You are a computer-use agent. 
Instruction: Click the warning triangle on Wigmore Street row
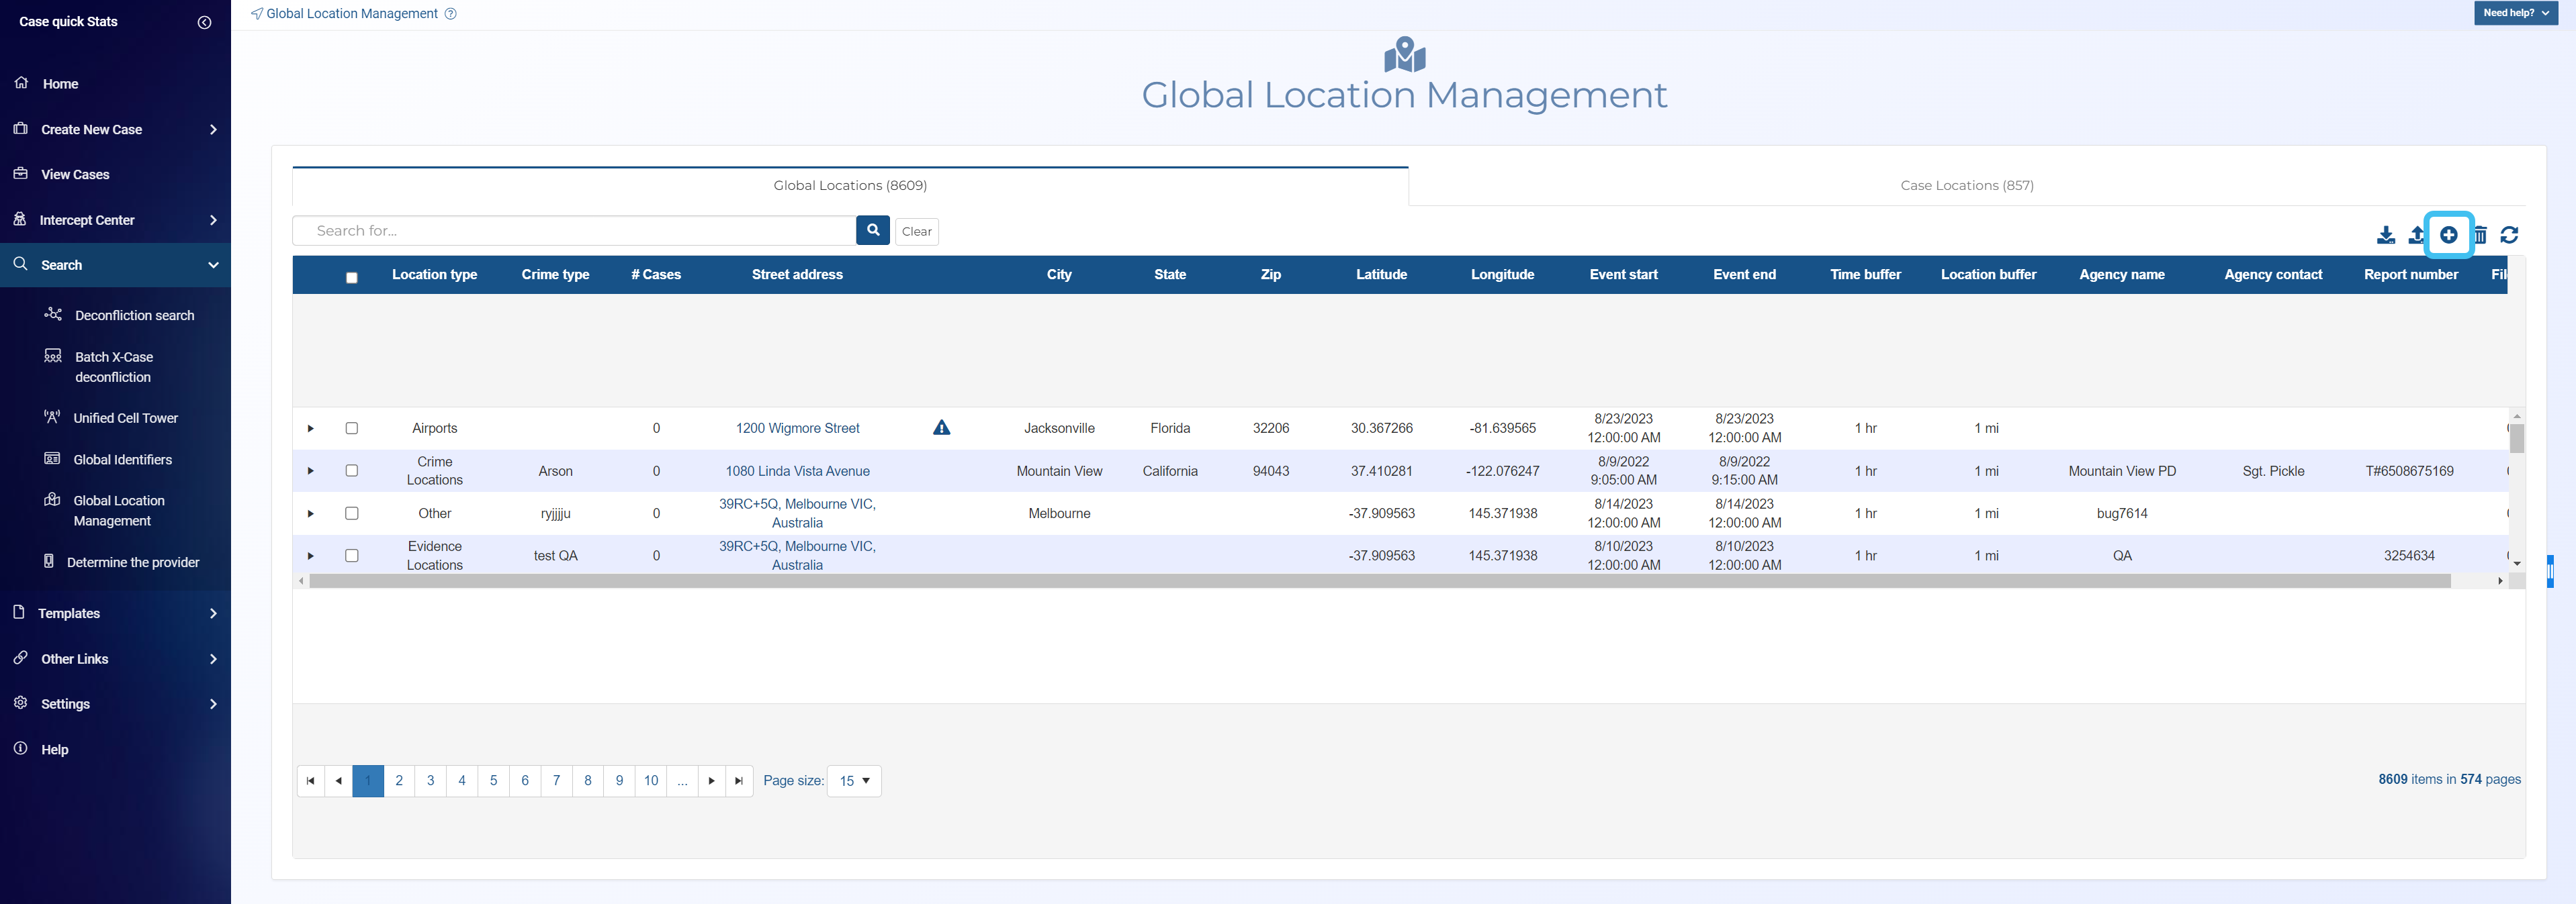coord(941,428)
